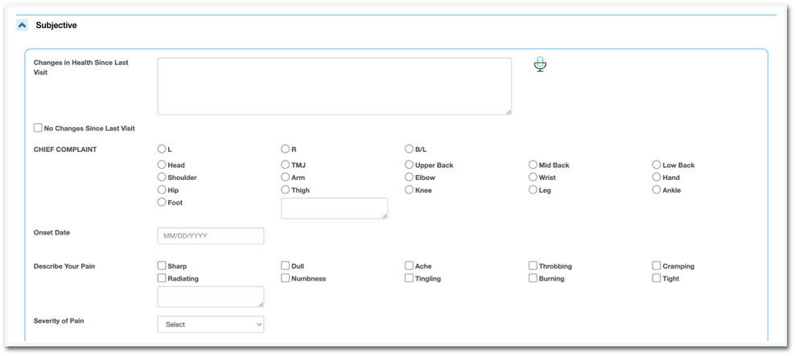This screenshot has height=356, width=795.
Task: Choose B/L side radio option
Action: point(409,149)
